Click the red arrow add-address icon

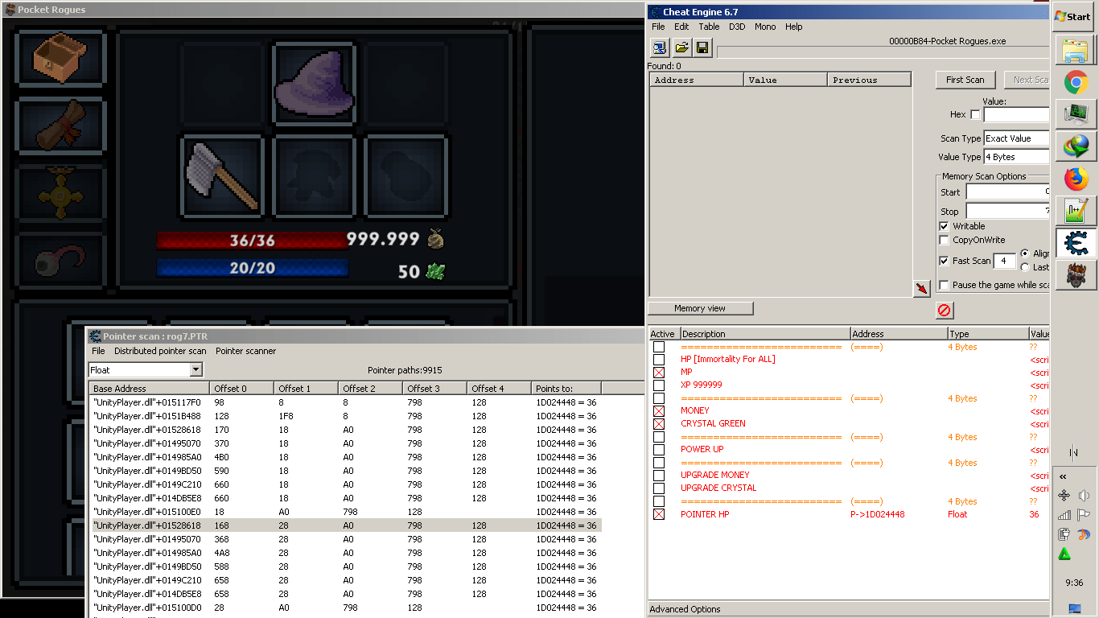(x=922, y=288)
